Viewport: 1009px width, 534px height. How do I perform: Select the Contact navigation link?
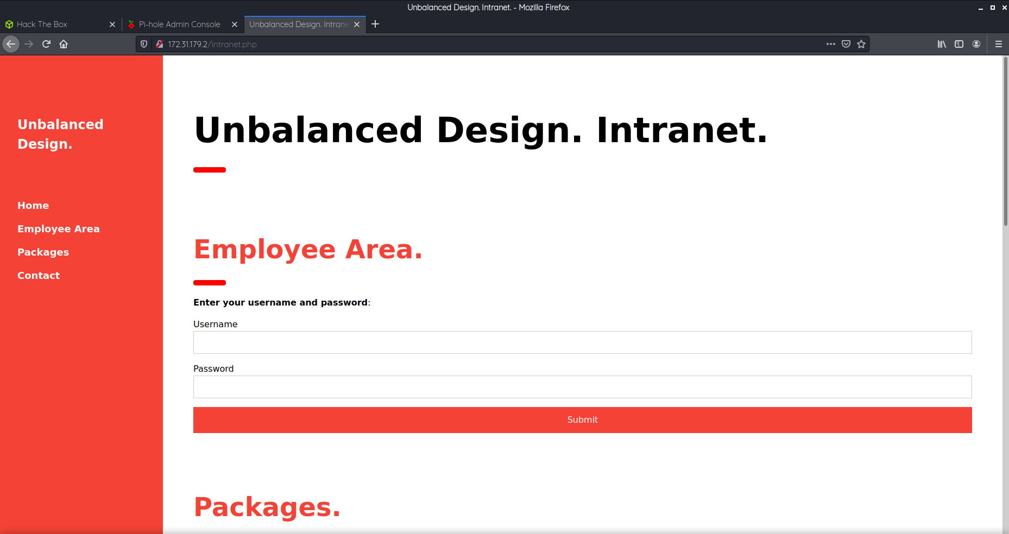click(x=39, y=275)
